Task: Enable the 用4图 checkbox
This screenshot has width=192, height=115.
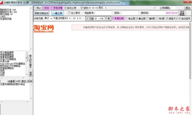Action: coord(157,18)
